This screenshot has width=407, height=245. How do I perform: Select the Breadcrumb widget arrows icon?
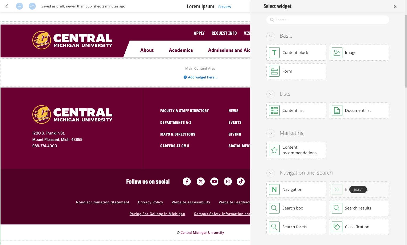[x=337, y=189]
